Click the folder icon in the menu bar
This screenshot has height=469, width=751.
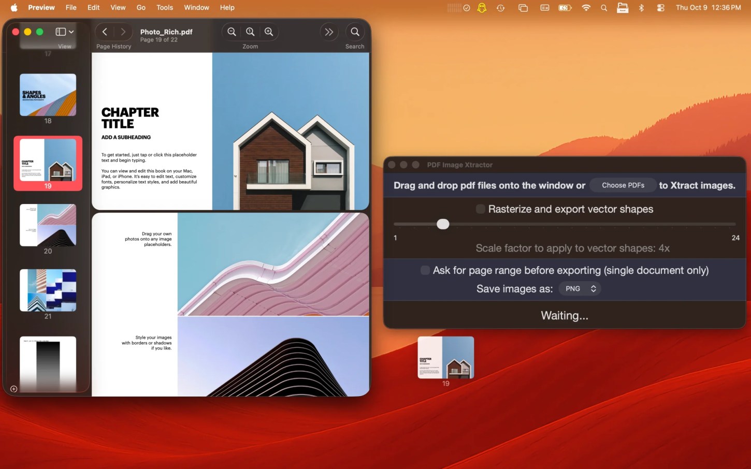(x=623, y=8)
